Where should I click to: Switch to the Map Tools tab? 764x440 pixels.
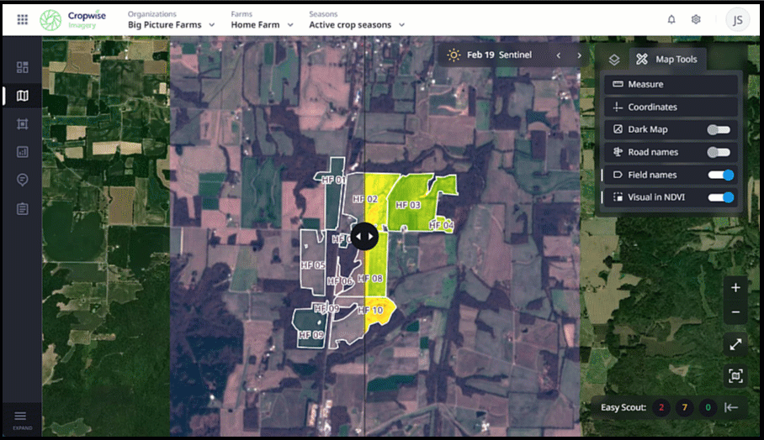[x=668, y=60]
